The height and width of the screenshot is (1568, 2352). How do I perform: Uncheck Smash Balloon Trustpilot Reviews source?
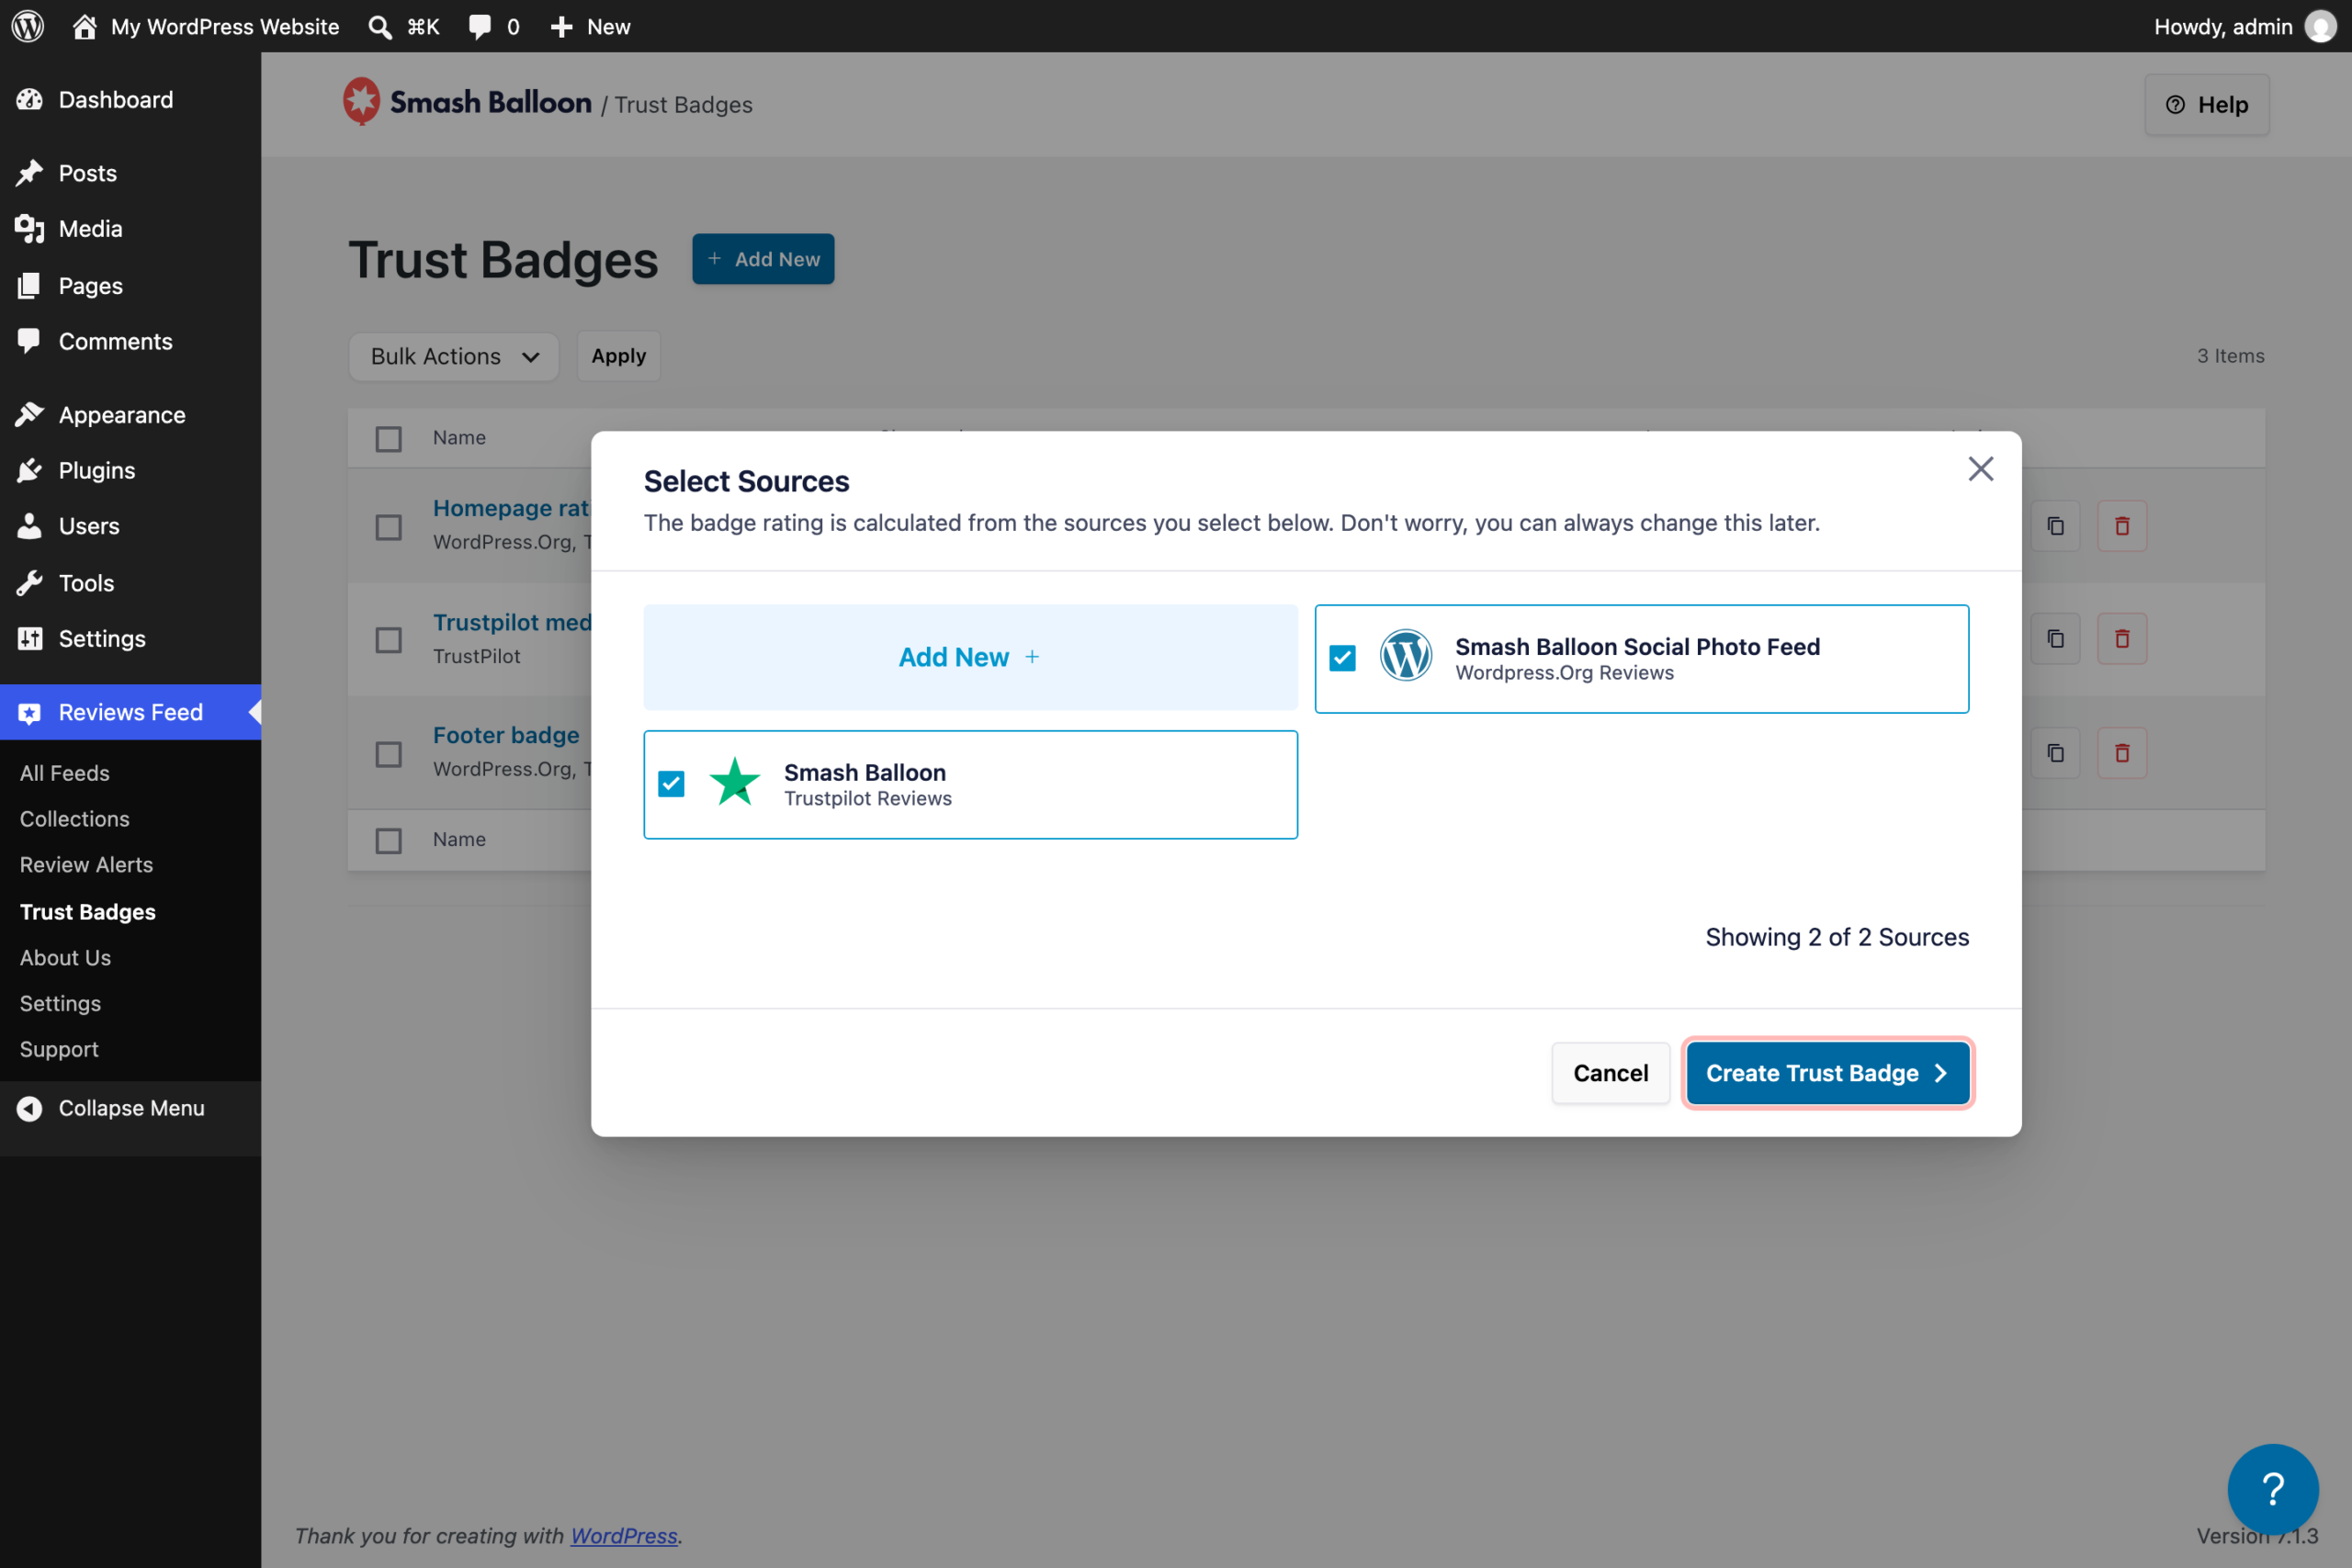[x=671, y=784]
